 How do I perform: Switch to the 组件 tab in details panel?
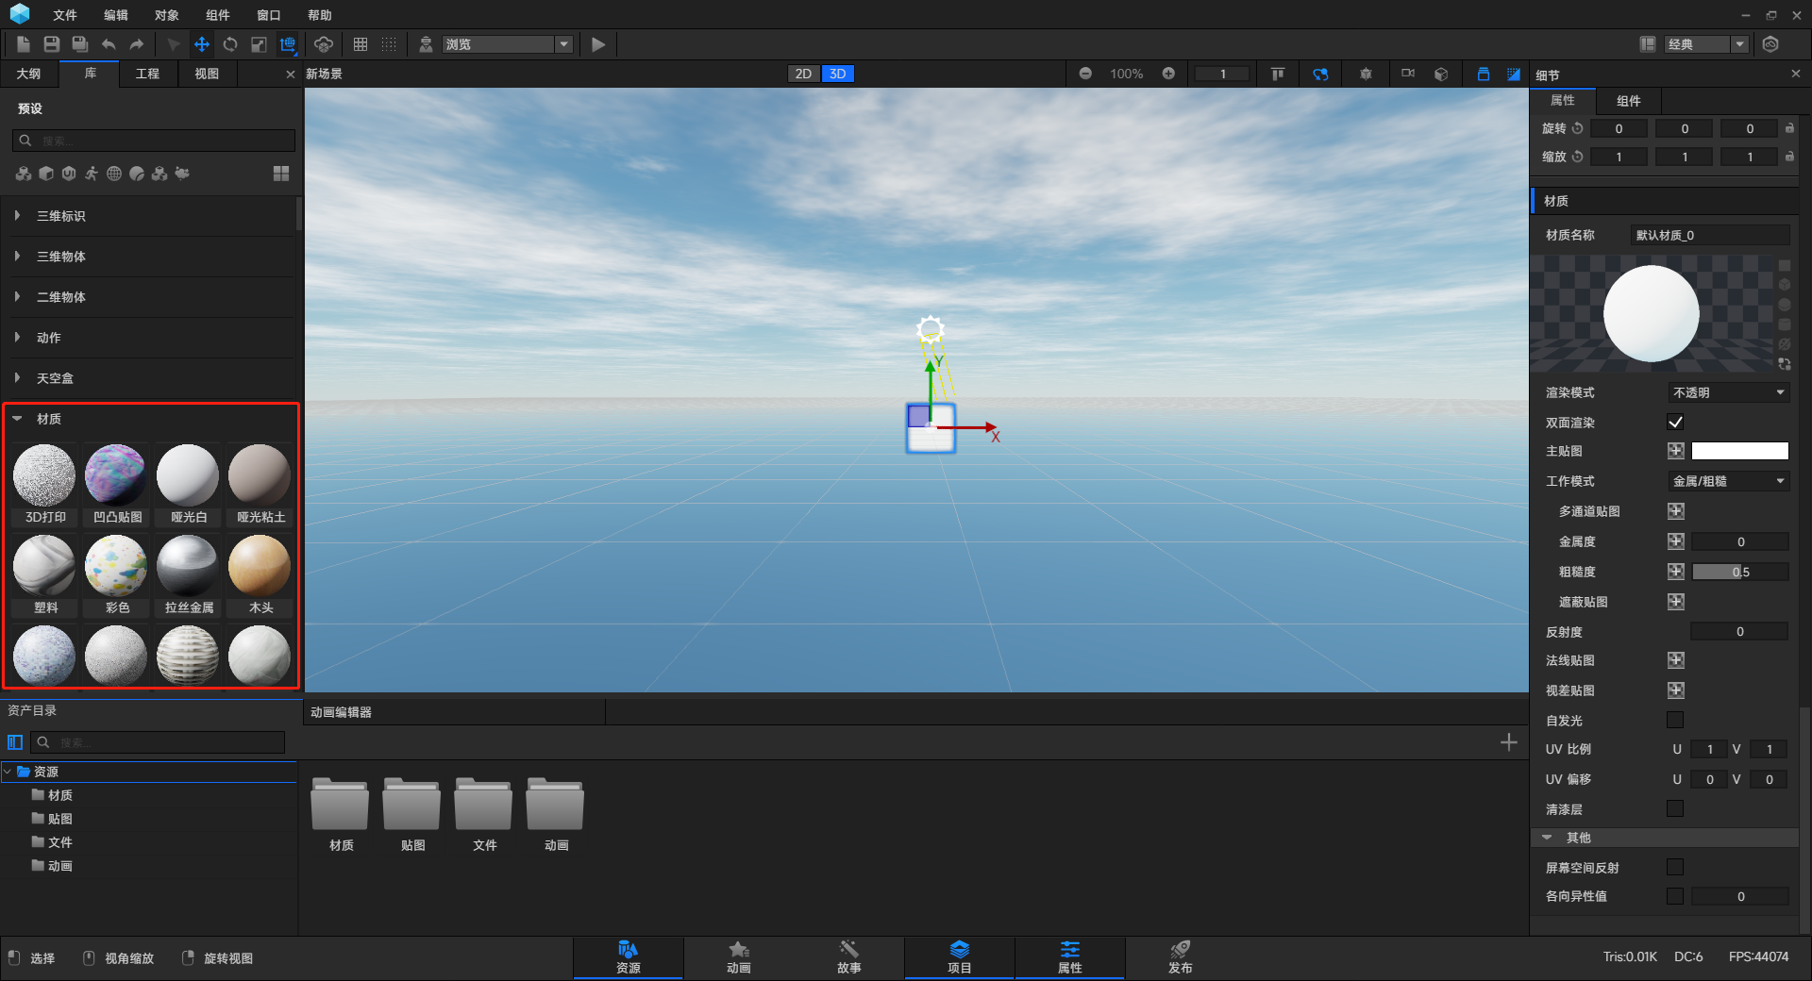1629,101
